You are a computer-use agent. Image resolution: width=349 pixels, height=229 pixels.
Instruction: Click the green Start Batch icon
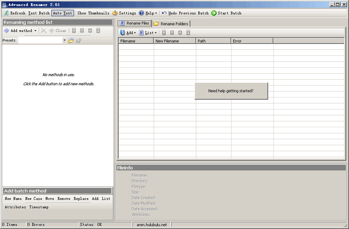214,13
